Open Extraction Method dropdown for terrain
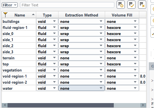 tap(82, 58)
